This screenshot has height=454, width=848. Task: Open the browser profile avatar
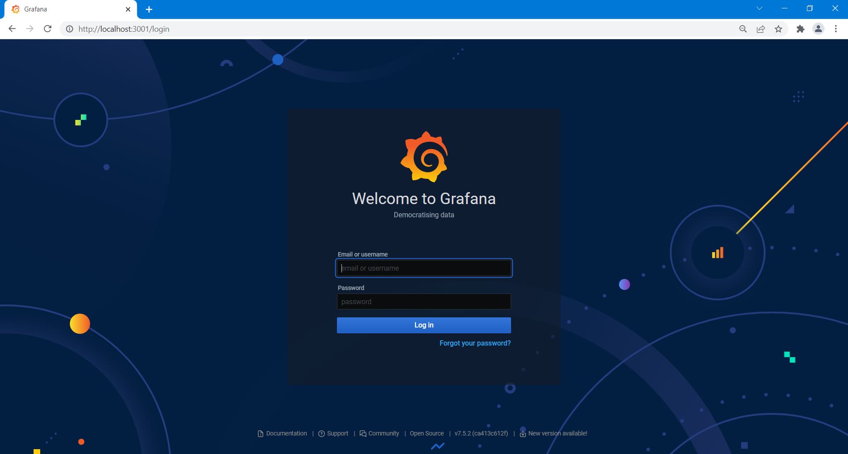(x=818, y=29)
